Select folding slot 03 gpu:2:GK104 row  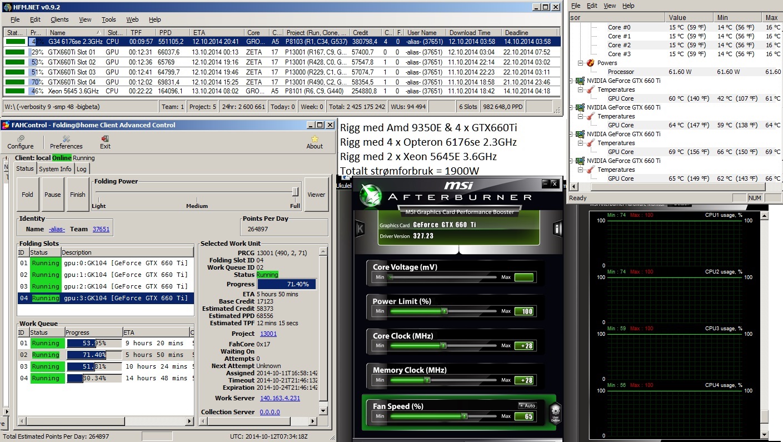click(x=106, y=286)
